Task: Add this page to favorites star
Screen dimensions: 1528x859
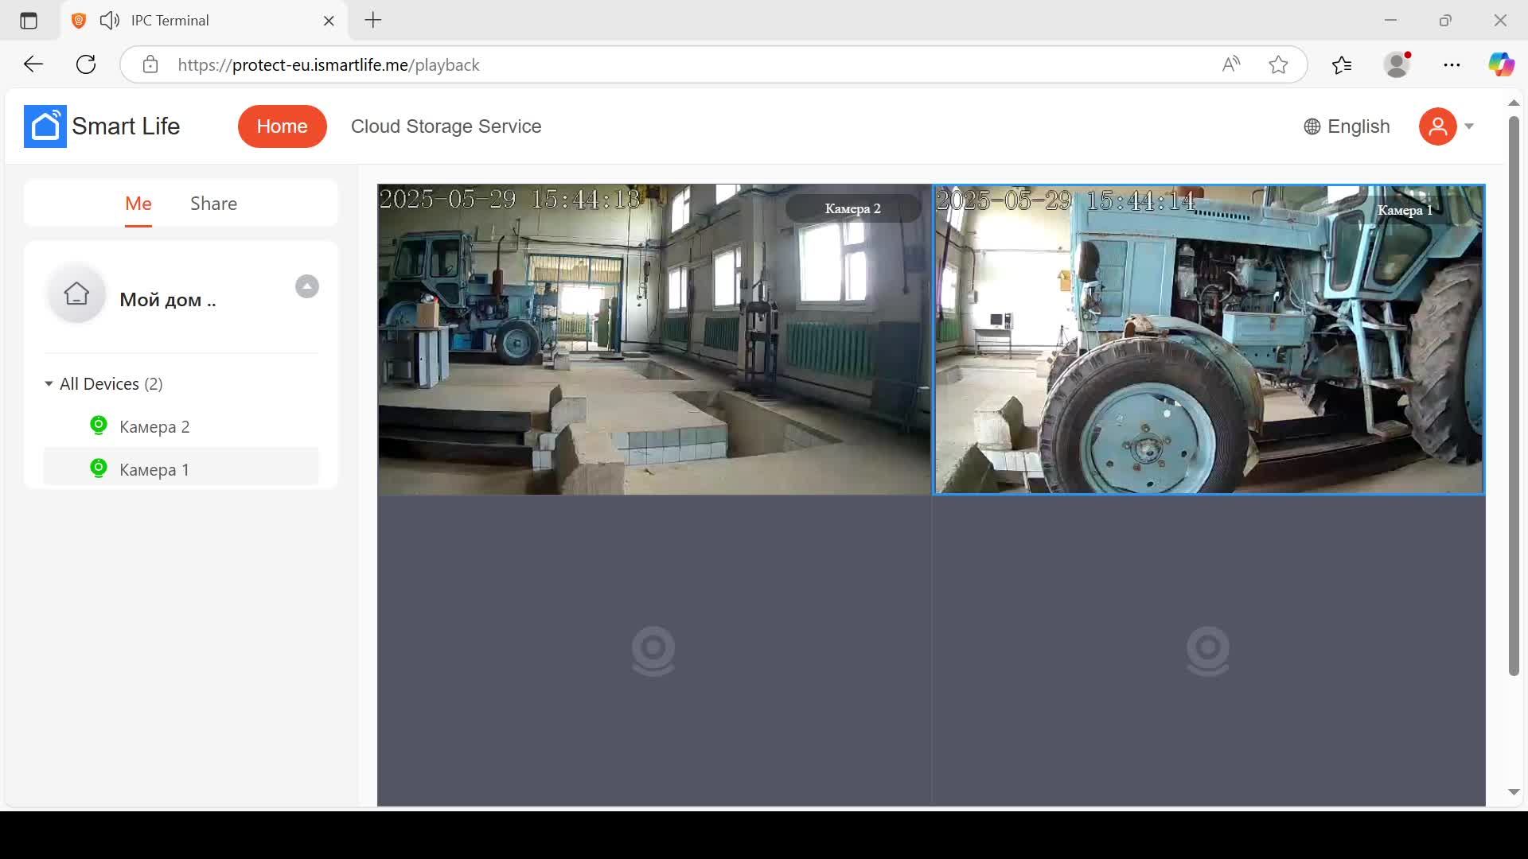Action: (1279, 64)
